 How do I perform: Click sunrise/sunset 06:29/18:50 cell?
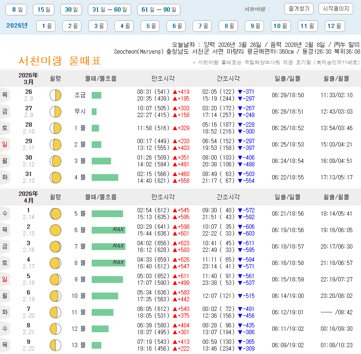pyautogui.click(x=288, y=95)
